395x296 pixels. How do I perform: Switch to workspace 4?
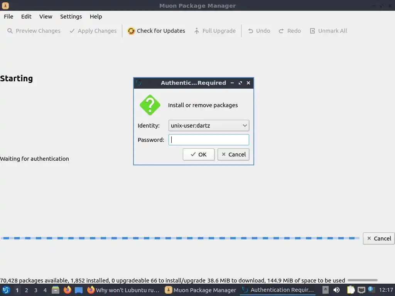tap(45, 290)
